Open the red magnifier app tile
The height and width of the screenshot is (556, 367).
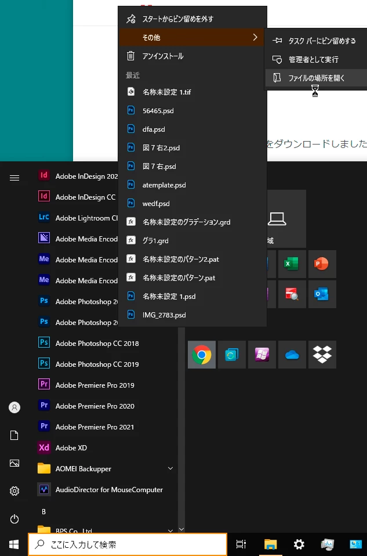[x=292, y=294]
